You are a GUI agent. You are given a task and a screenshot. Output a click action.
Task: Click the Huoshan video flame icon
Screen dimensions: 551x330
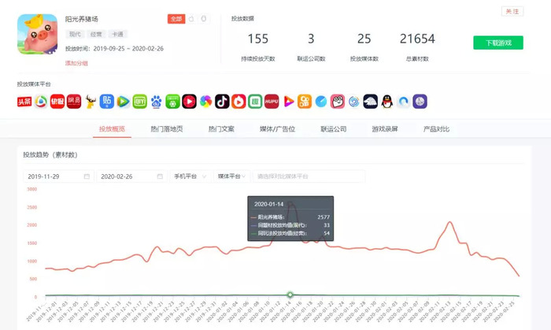click(239, 102)
